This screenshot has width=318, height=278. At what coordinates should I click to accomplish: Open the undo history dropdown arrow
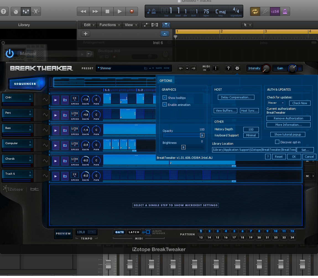[187, 68]
